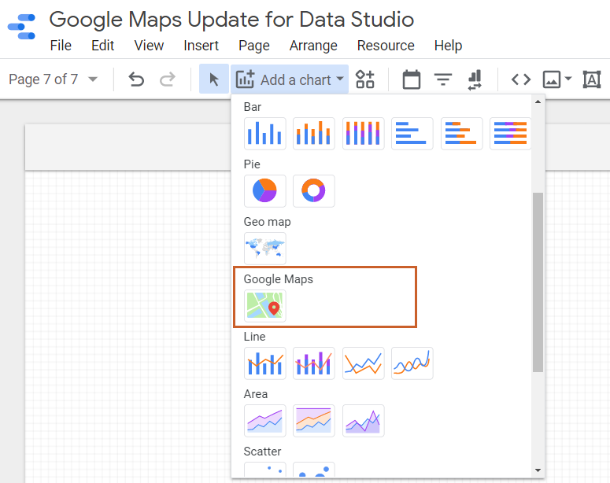
Task: Open community visualizations and components icon
Action: [365, 79]
